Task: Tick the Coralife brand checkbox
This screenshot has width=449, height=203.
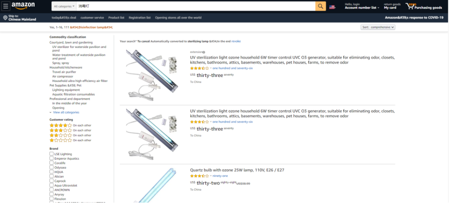Action: coord(52,163)
